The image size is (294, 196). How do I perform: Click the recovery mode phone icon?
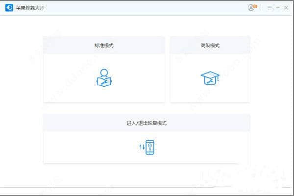tap(147, 147)
